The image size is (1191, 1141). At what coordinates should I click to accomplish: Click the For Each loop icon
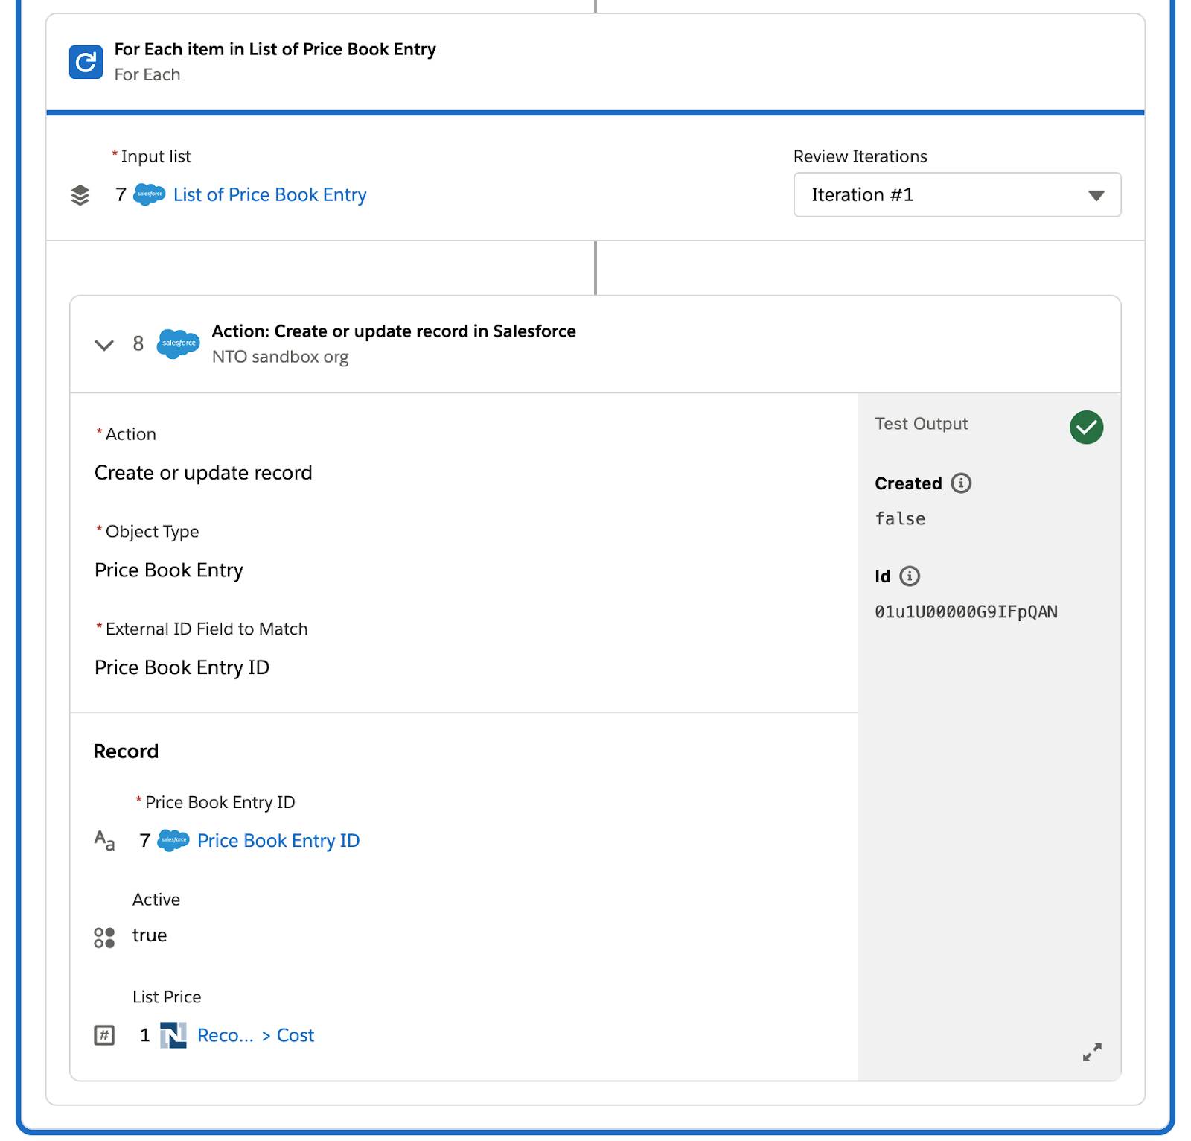pos(86,62)
